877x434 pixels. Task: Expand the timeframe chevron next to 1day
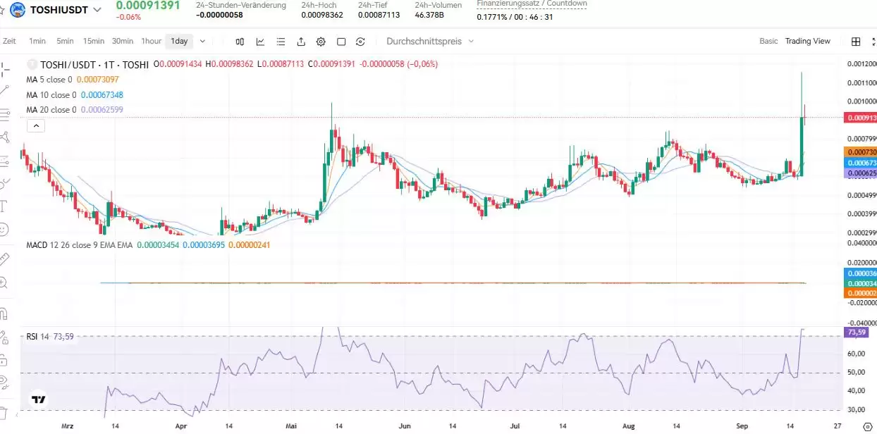pyautogui.click(x=202, y=41)
